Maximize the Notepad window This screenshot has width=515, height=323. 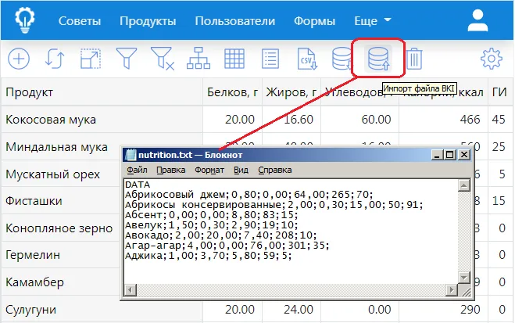tap(449, 155)
